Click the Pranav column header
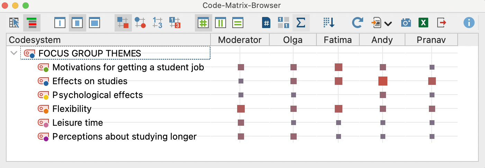 click(431, 40)
